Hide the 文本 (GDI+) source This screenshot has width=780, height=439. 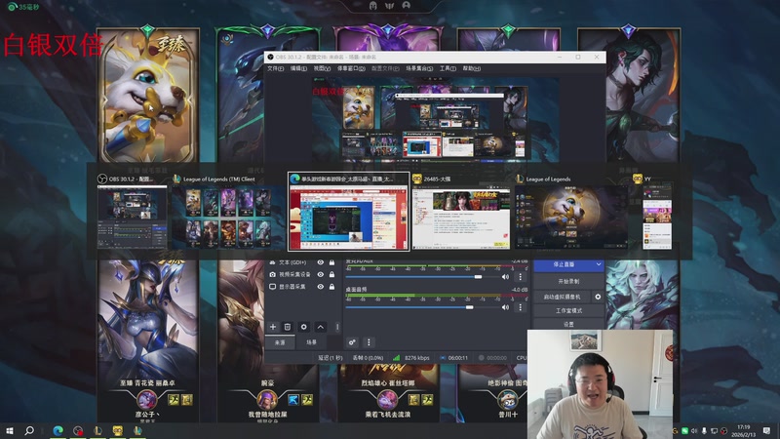point(321,262)
